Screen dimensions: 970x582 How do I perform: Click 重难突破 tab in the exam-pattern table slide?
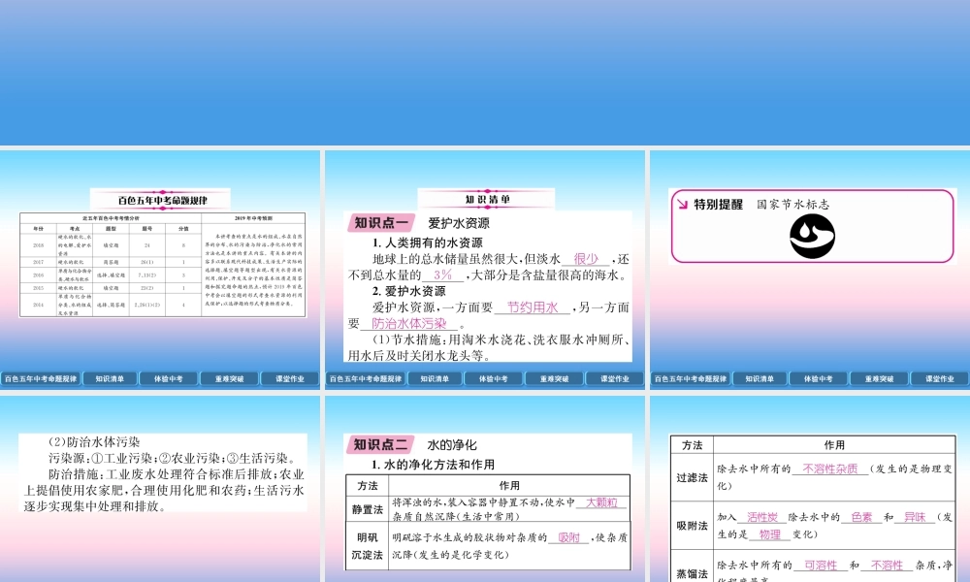(x=229, y=378)
